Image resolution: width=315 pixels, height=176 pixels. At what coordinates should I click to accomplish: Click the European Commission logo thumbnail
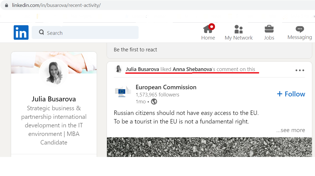point(123,91)
